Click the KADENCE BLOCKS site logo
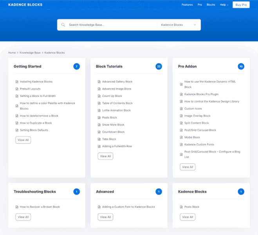 (25, 5)
